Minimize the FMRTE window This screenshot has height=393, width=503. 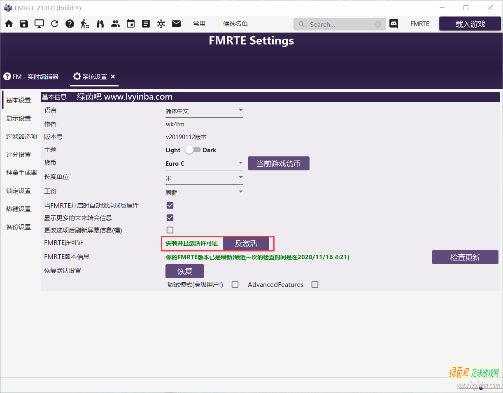click(x=442, y=8)
